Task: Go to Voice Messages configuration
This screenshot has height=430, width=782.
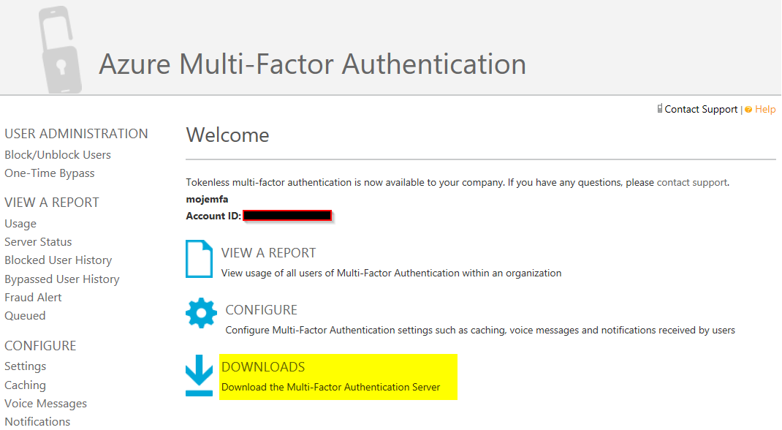Action: click(45, 403)
